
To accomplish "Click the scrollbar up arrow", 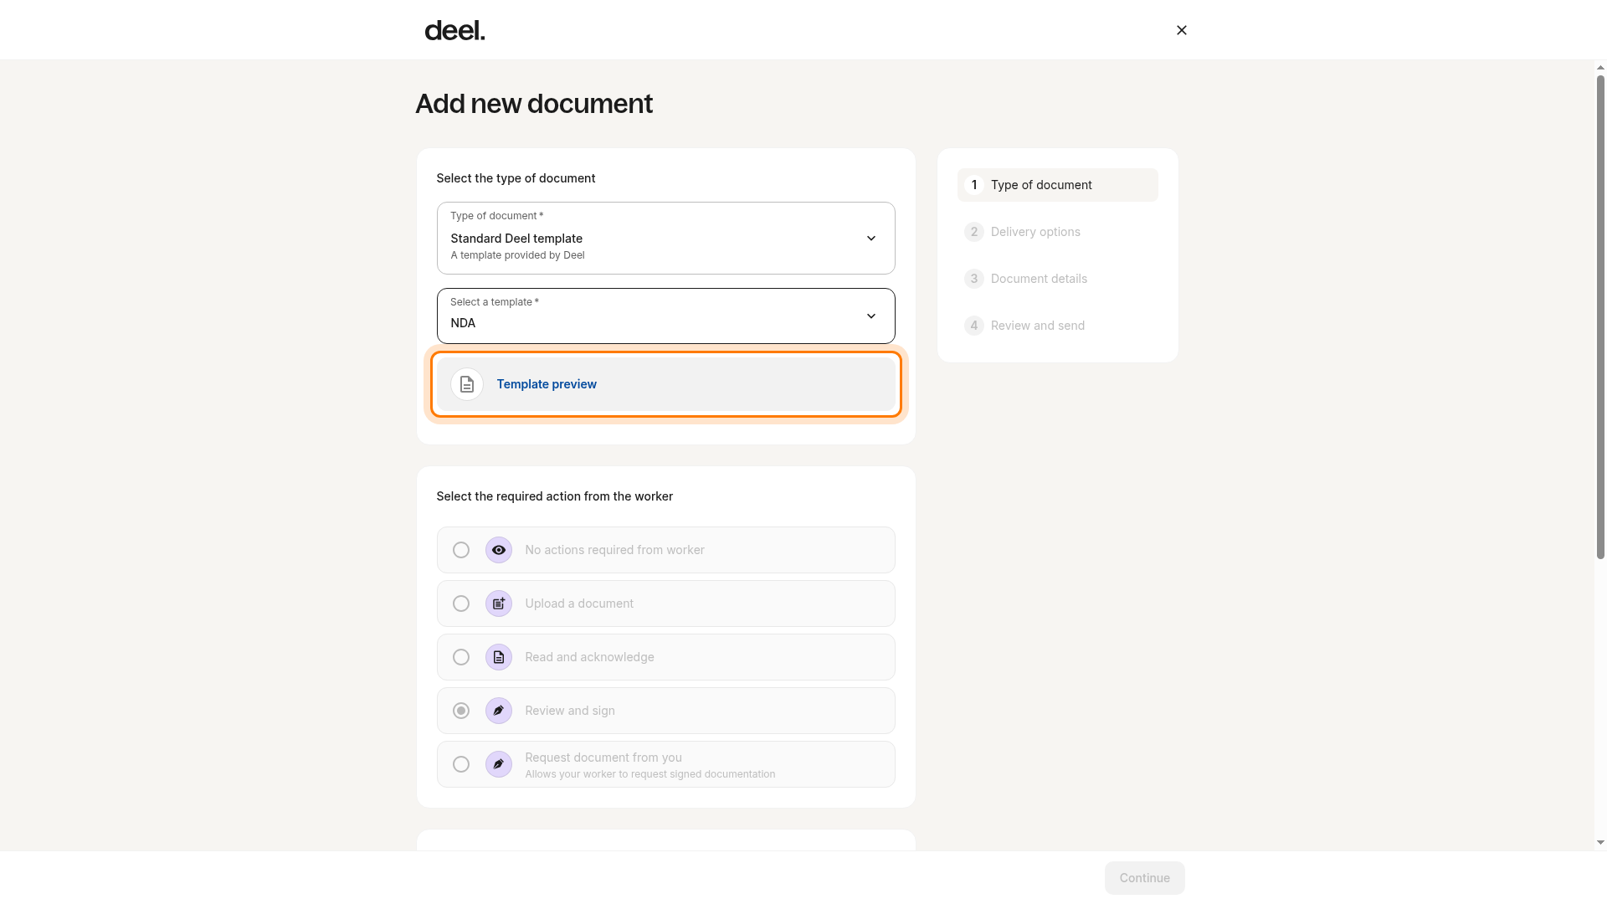I will [1600, 68].
